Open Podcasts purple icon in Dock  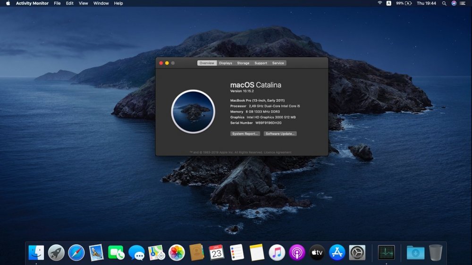pyautogui.click(x=297, y=252)
